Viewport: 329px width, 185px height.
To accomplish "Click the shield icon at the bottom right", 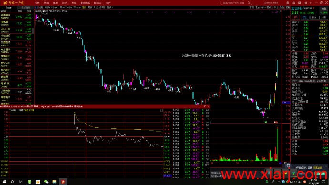I will click(288, 166).
